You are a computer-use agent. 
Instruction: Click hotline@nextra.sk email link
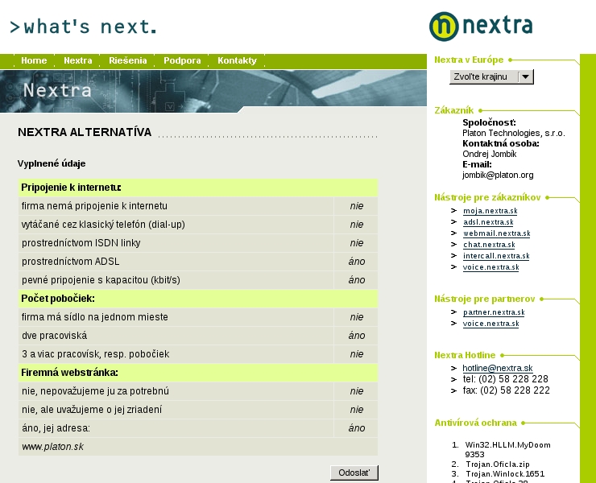pos(498,368)
